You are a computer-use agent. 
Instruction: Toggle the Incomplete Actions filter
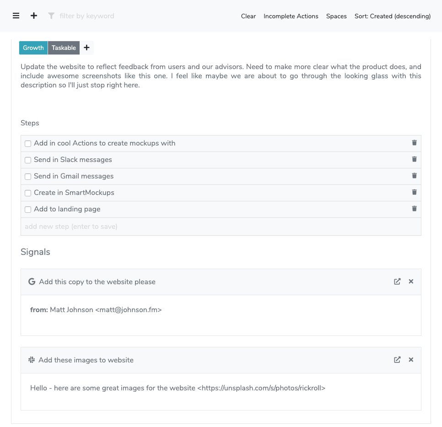(291, 16)
